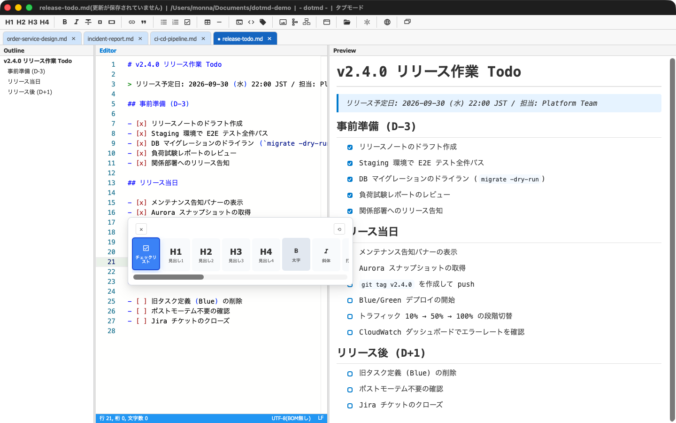
Task: Open language options with the globe icon
Action: click(x=387, y=22)
